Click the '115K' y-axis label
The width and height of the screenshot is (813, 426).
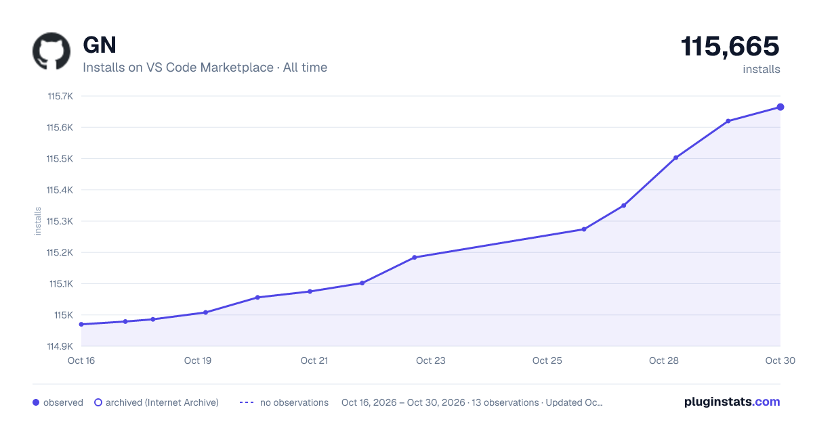(x=64, y=315)
